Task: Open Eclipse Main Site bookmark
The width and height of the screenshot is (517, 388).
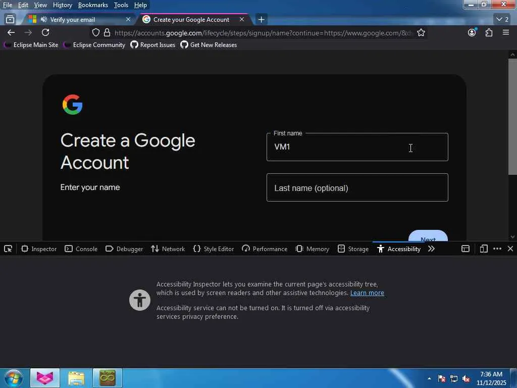Action: pos(31,45)
